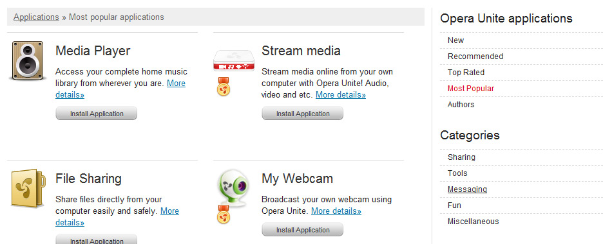Image resolution: width=603 pixels, height=244 pixels.
Task: Go to Applications breadcrumb link
Action: (x=36, y=17)
